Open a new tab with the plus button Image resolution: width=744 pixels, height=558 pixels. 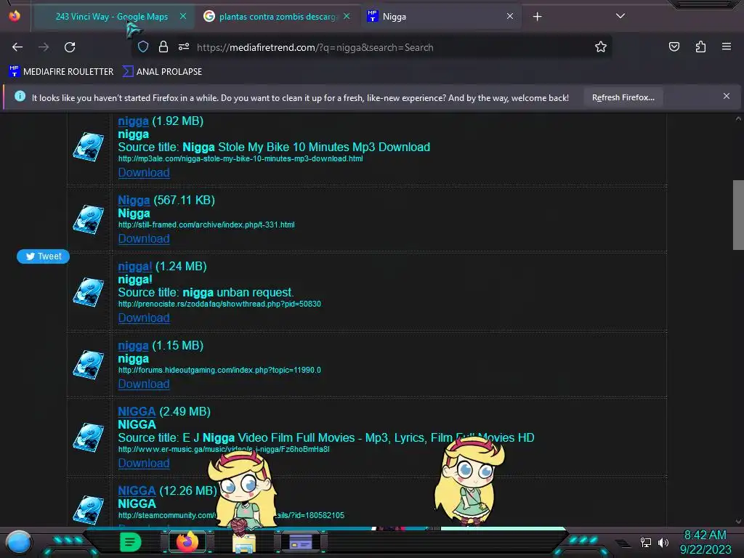pyautogui.click(x=537, y=17)
